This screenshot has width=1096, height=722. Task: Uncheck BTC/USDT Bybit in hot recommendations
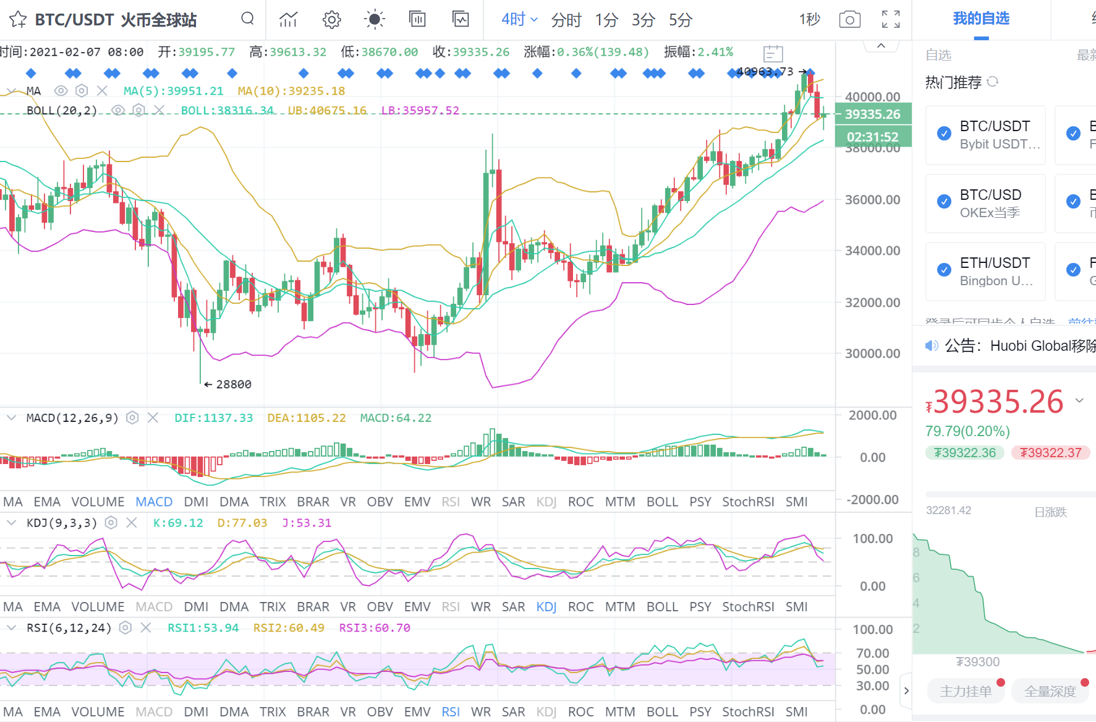click(944, 134)
